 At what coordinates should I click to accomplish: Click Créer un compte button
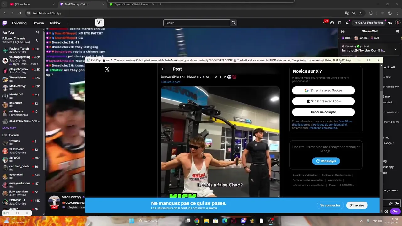point(323,112)
